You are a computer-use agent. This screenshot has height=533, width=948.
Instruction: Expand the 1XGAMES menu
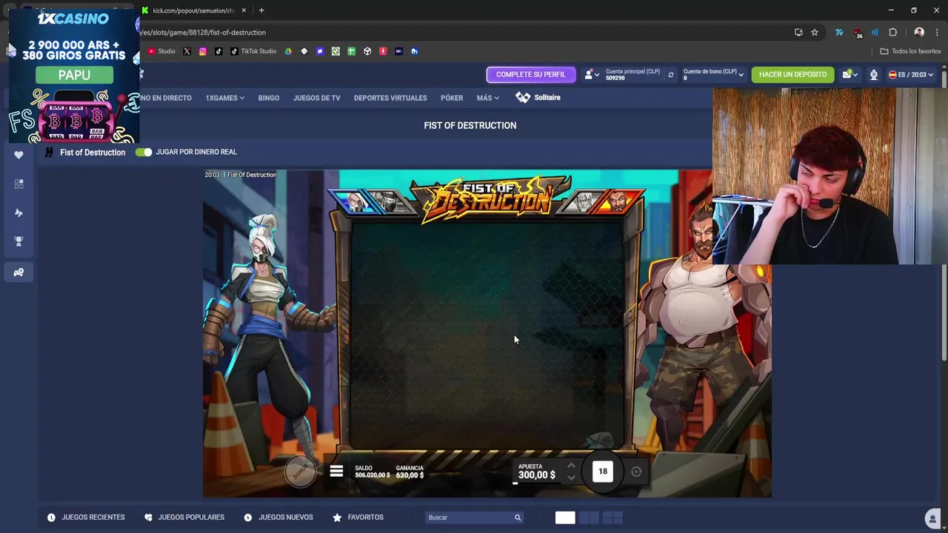(224, 98)
